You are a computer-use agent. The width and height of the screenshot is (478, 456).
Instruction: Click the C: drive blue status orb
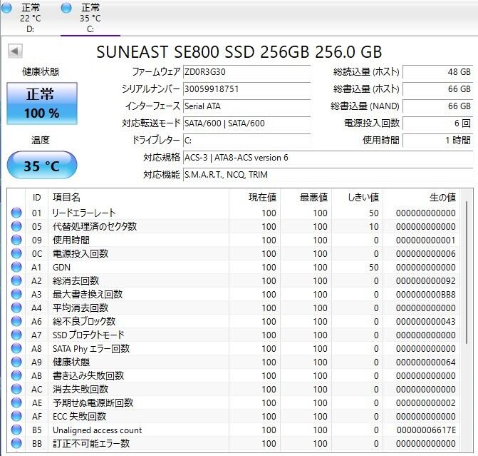[x=66, y=8]
